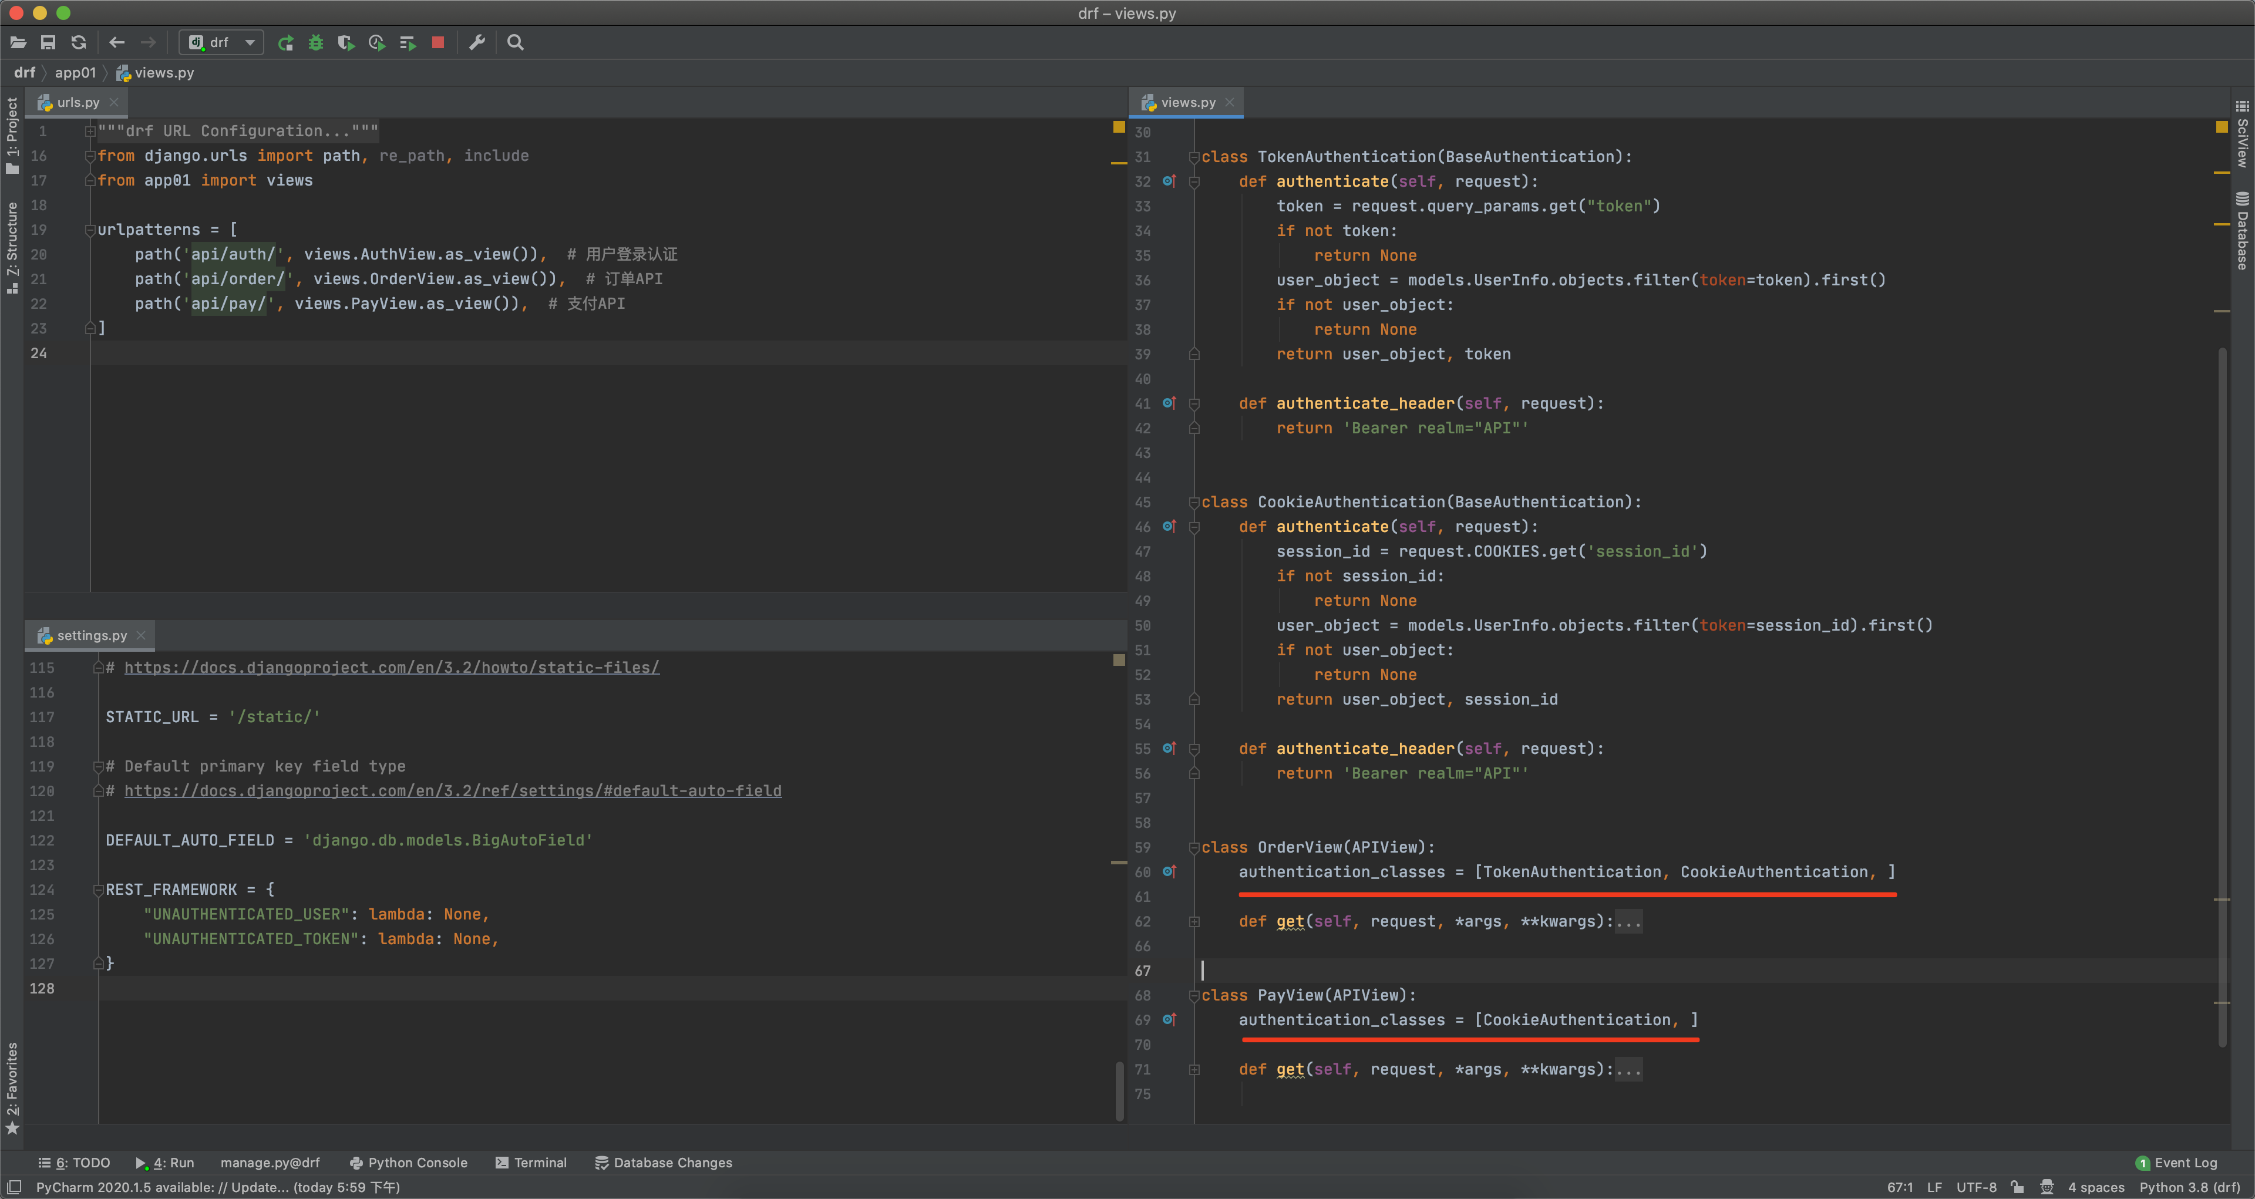Click the Save All floppy icon
The image size is (2255, 1199).
(x=48, y=42)
